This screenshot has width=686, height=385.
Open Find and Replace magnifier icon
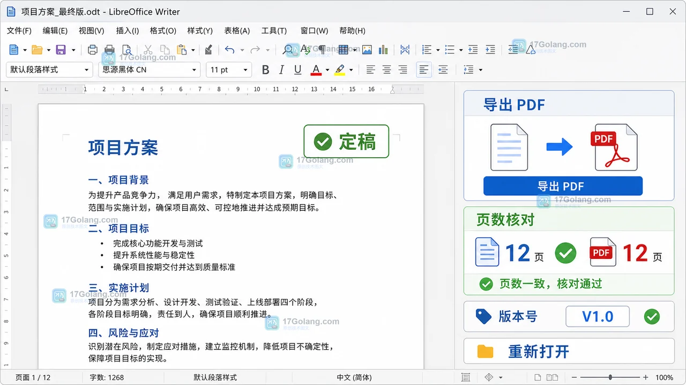pos(289,50)
